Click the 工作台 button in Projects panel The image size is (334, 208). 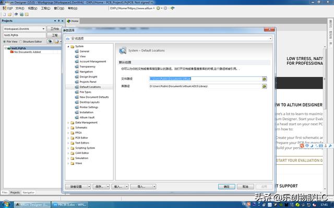(54, 29)
